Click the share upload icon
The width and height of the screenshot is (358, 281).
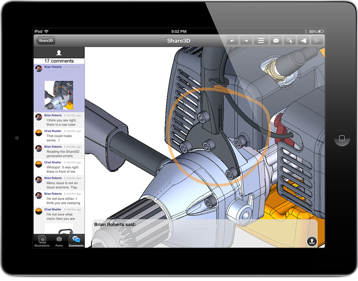(x=312, y=241)
